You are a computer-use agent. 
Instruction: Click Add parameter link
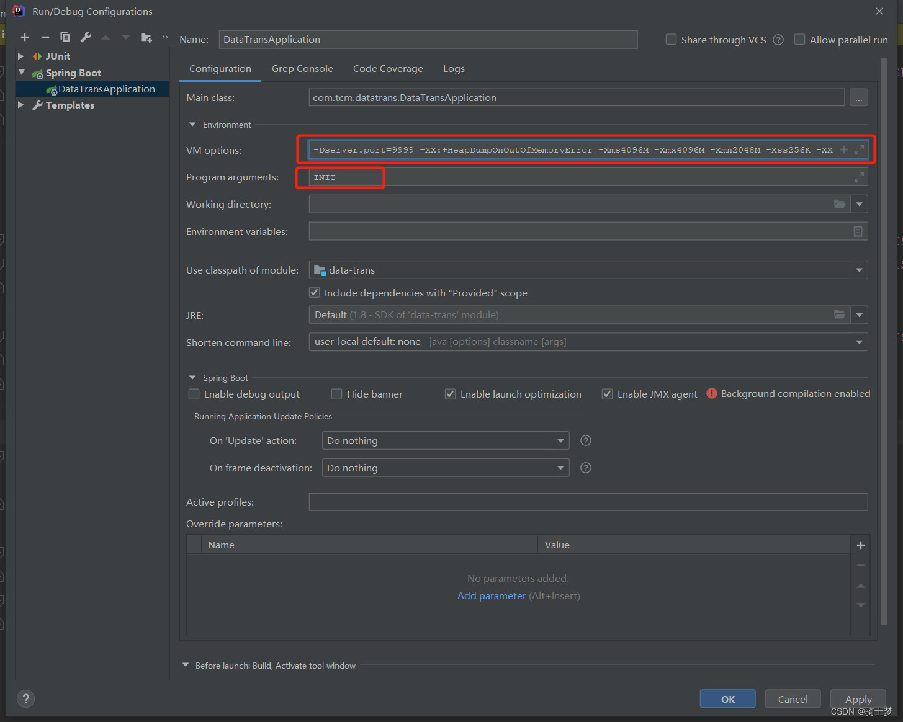(x=492, y=595)
